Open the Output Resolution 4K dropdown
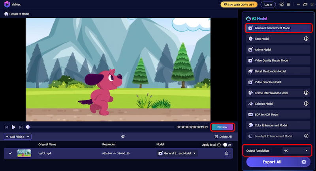316x171 pixels. point(295,151)
